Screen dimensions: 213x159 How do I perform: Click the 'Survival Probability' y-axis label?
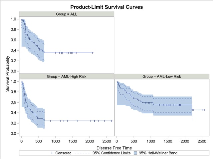coord(7,76)
